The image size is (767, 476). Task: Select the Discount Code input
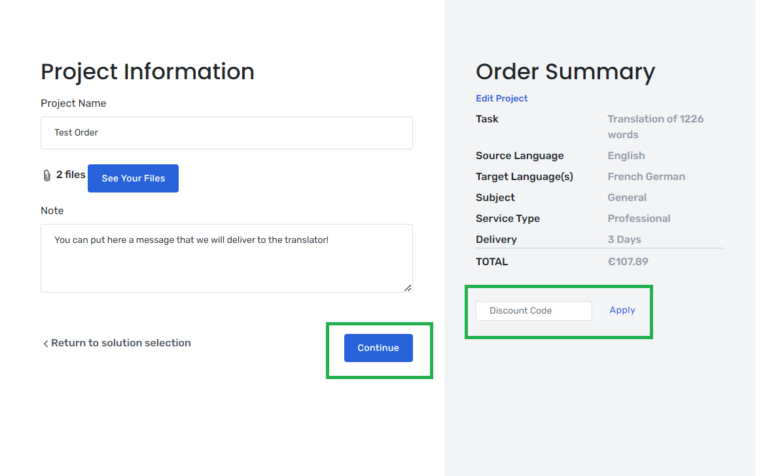533,311
